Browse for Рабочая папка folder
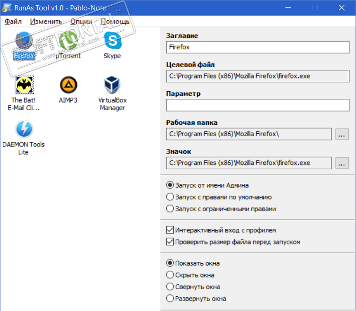 pos(342,134)
